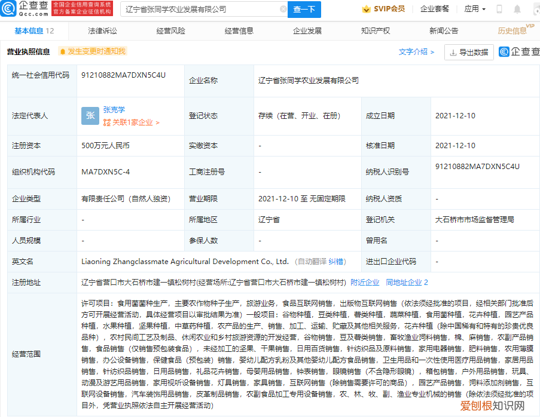Clear the search box with the X icon
540x417 pixels.
(x=284, y=10)
